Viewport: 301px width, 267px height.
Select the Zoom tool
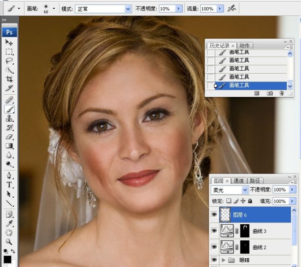pyautogui.click(x=9, y=242)
